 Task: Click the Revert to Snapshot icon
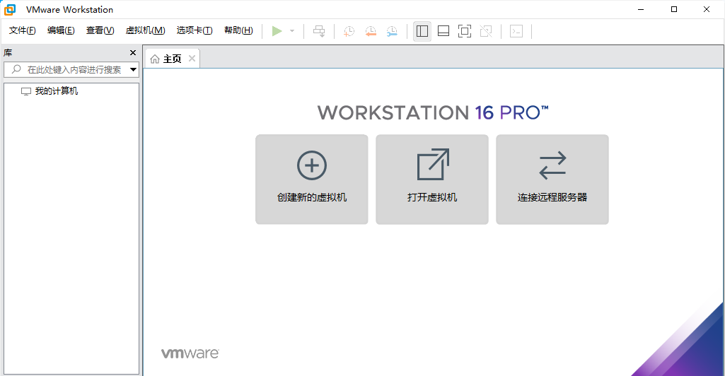pyautogui.click(x=371, y=31)
